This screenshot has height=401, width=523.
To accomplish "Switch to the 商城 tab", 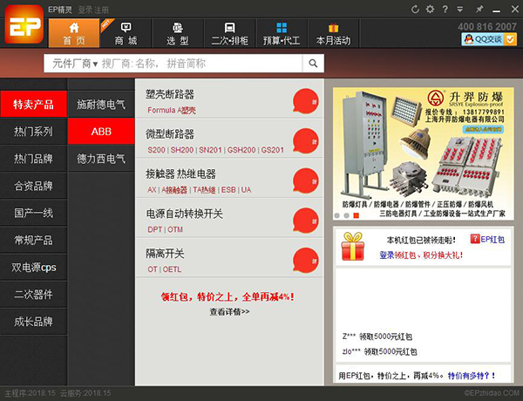I will (x=126, y=33).
